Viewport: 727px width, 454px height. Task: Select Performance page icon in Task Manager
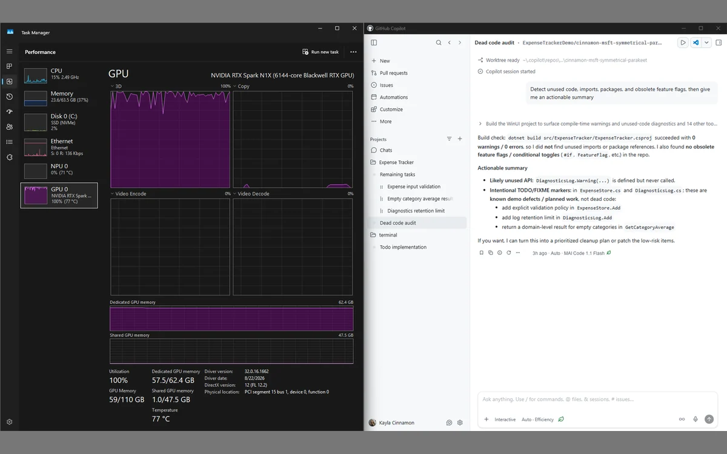pyautogui.click(x=9, y=82)
